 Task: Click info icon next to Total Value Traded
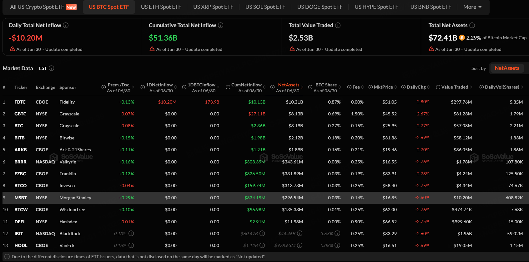coord(338,25)
